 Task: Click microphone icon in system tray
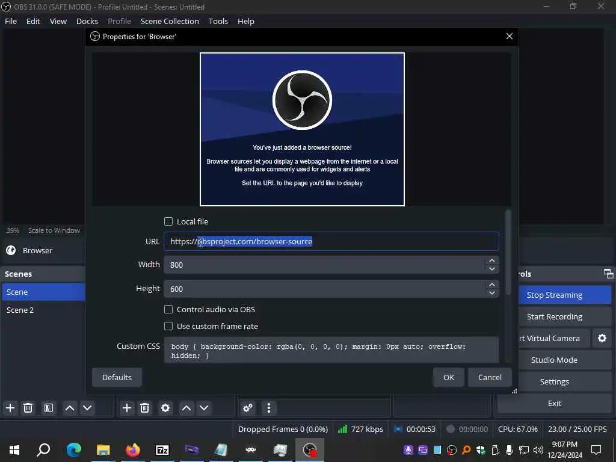tap(509, 450)
